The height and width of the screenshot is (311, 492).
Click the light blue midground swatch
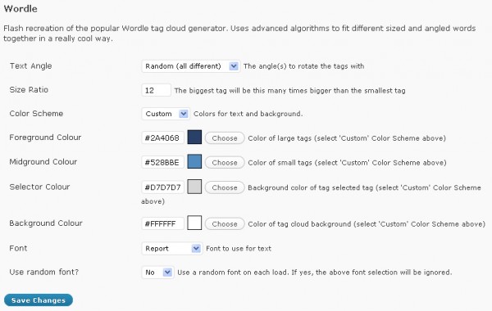pyautogui.click(x=194, y=161)
